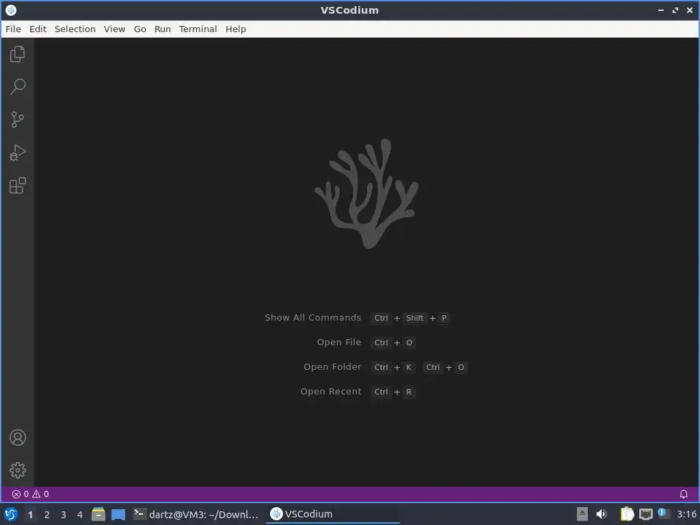Screen dimensions: 700x525
Task: Open the Search view icon
Action: tap(17, 87)
